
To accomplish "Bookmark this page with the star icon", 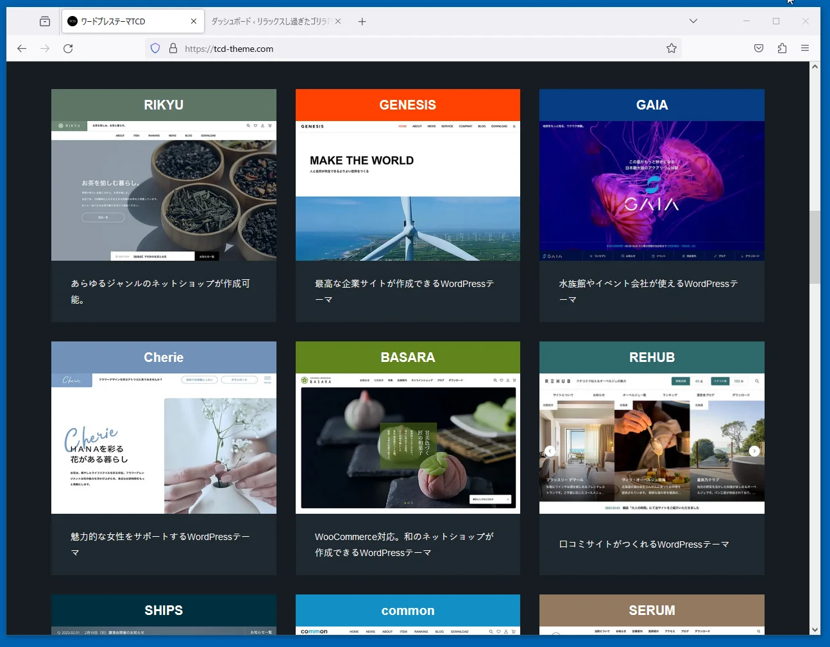I will pos(671,49).
